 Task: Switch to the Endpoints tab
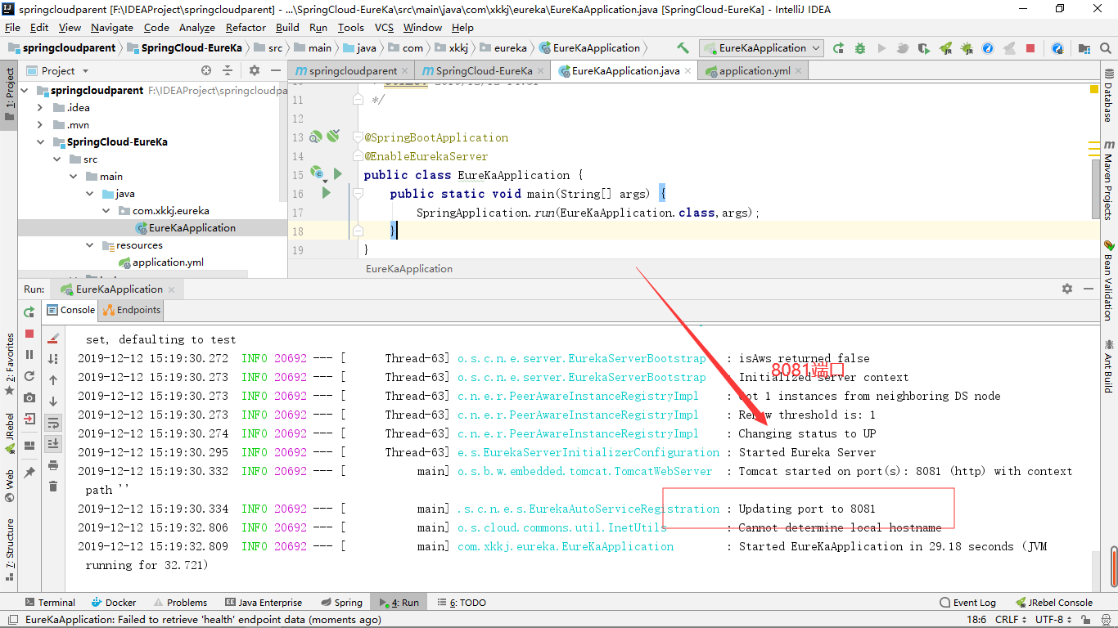[132, 310]
